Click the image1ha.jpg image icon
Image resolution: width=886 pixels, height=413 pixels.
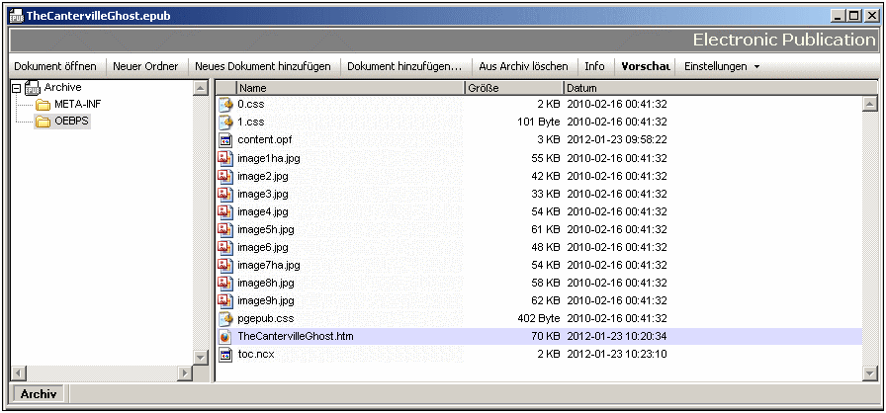coord(226,158)
